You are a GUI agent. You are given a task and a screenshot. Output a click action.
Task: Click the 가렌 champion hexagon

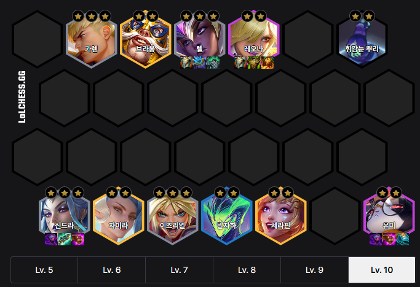click(92, 39)
